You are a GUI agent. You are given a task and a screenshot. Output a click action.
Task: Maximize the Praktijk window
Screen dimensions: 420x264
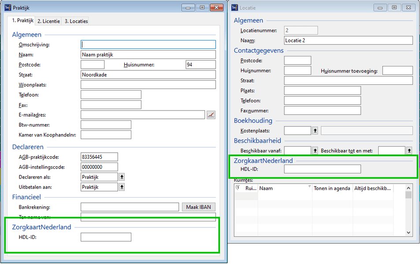point(202,7)
